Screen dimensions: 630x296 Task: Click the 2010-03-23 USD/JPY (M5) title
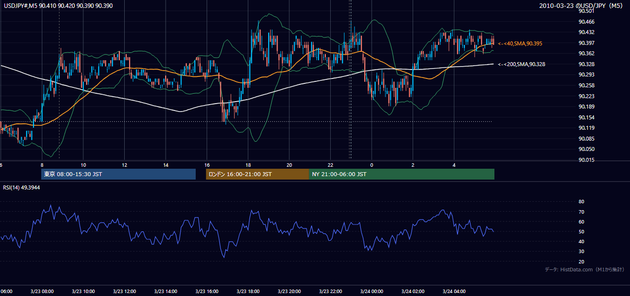[x=582, y=5]
